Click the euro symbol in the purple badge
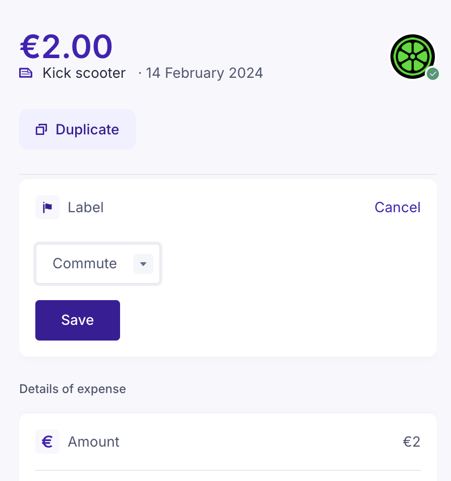451x481 pixels. 47,442
